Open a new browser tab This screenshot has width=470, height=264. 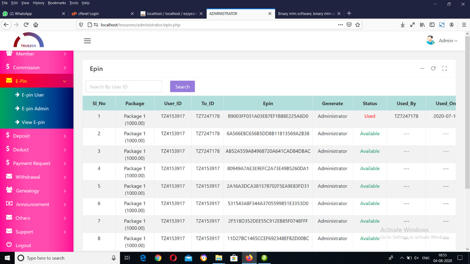pos(349,14)
